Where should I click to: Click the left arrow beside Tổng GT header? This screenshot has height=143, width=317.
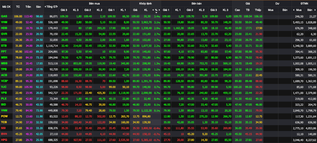coord(45,7)
